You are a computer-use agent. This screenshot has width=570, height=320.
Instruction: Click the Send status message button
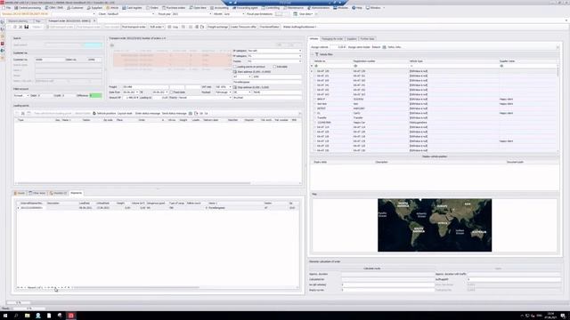pos(175,114)
